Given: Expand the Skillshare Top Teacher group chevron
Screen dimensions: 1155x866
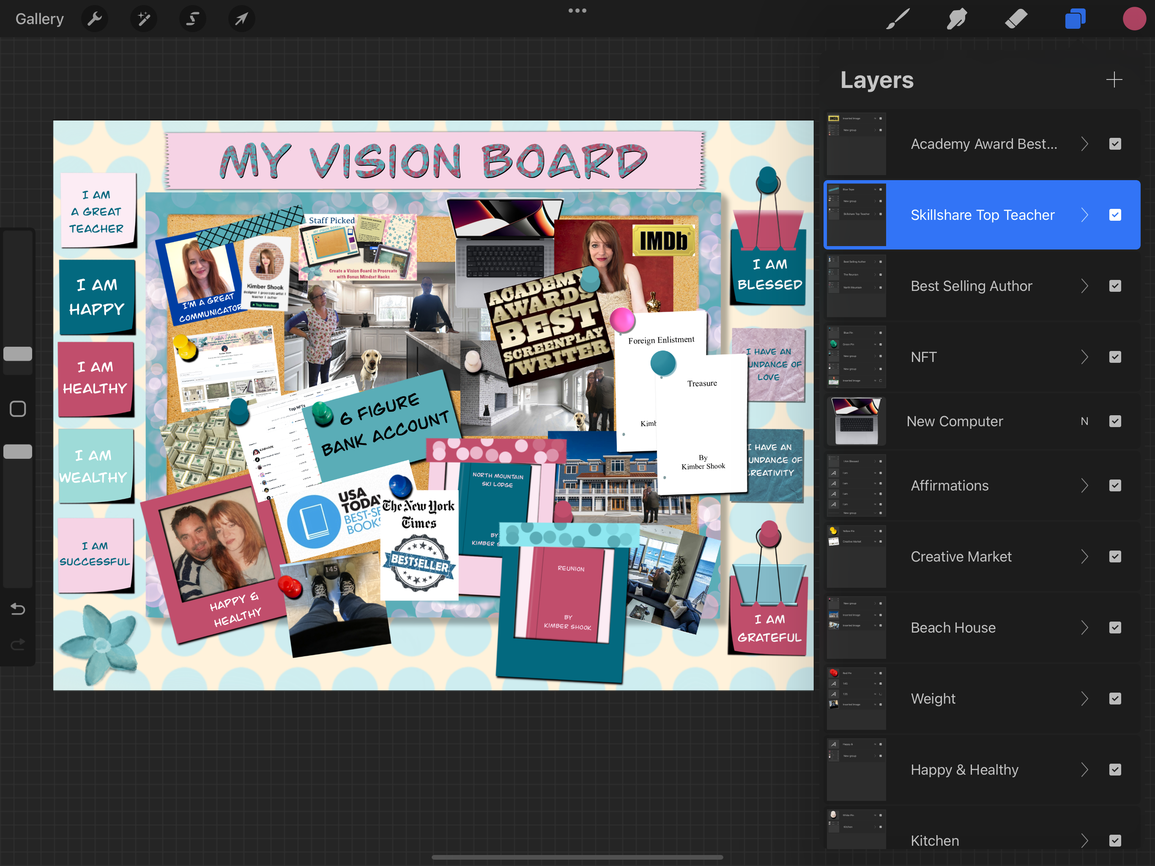Looking at the screenshot, I should pos(1084,215).
